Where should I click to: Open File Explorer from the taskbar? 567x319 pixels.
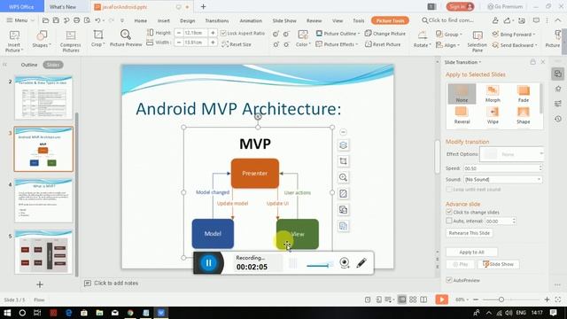[99, 313]
